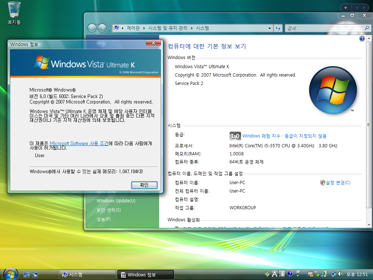Click the globe pencil language bar icon
Viewport: 373px width, 280px height.
pyautogui.click(x=267, y=274)
